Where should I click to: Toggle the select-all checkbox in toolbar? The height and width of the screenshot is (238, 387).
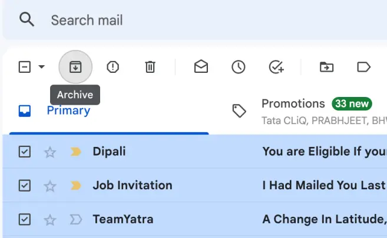coord(25,67)
